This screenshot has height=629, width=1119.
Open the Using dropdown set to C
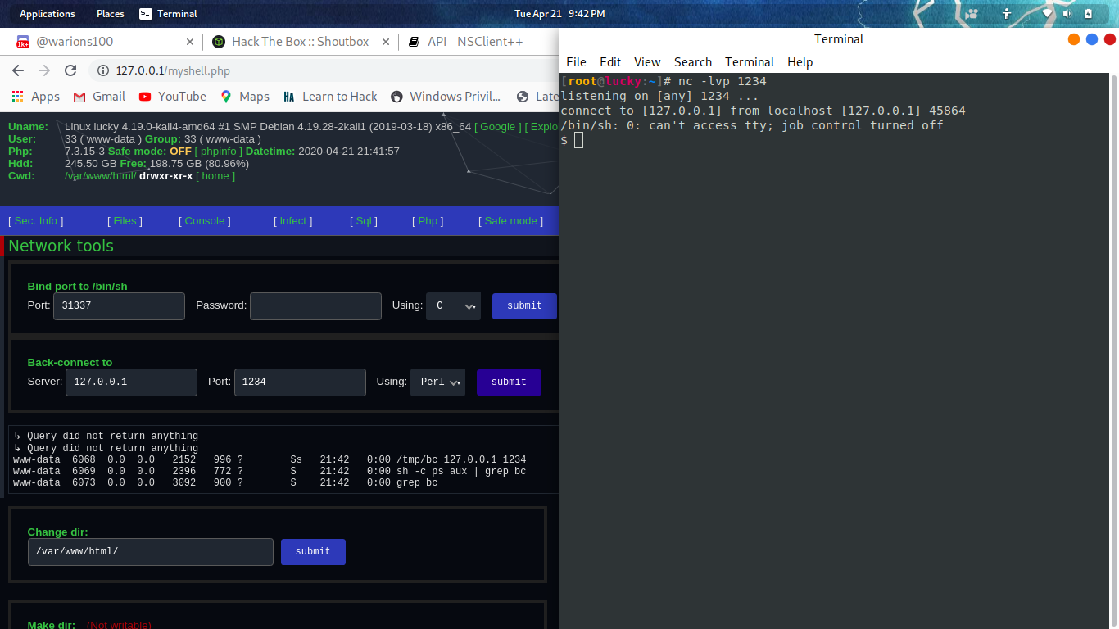pos(453,306)
